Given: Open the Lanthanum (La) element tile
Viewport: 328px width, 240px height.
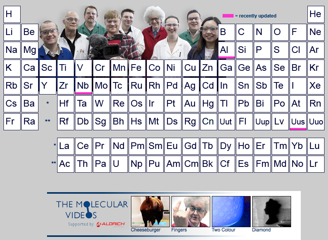Looking at the screenshot, I should [x=65, y=146].
